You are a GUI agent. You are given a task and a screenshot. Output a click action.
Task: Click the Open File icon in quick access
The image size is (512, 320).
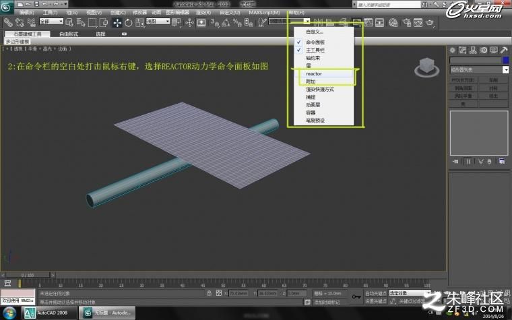[28, 4]
